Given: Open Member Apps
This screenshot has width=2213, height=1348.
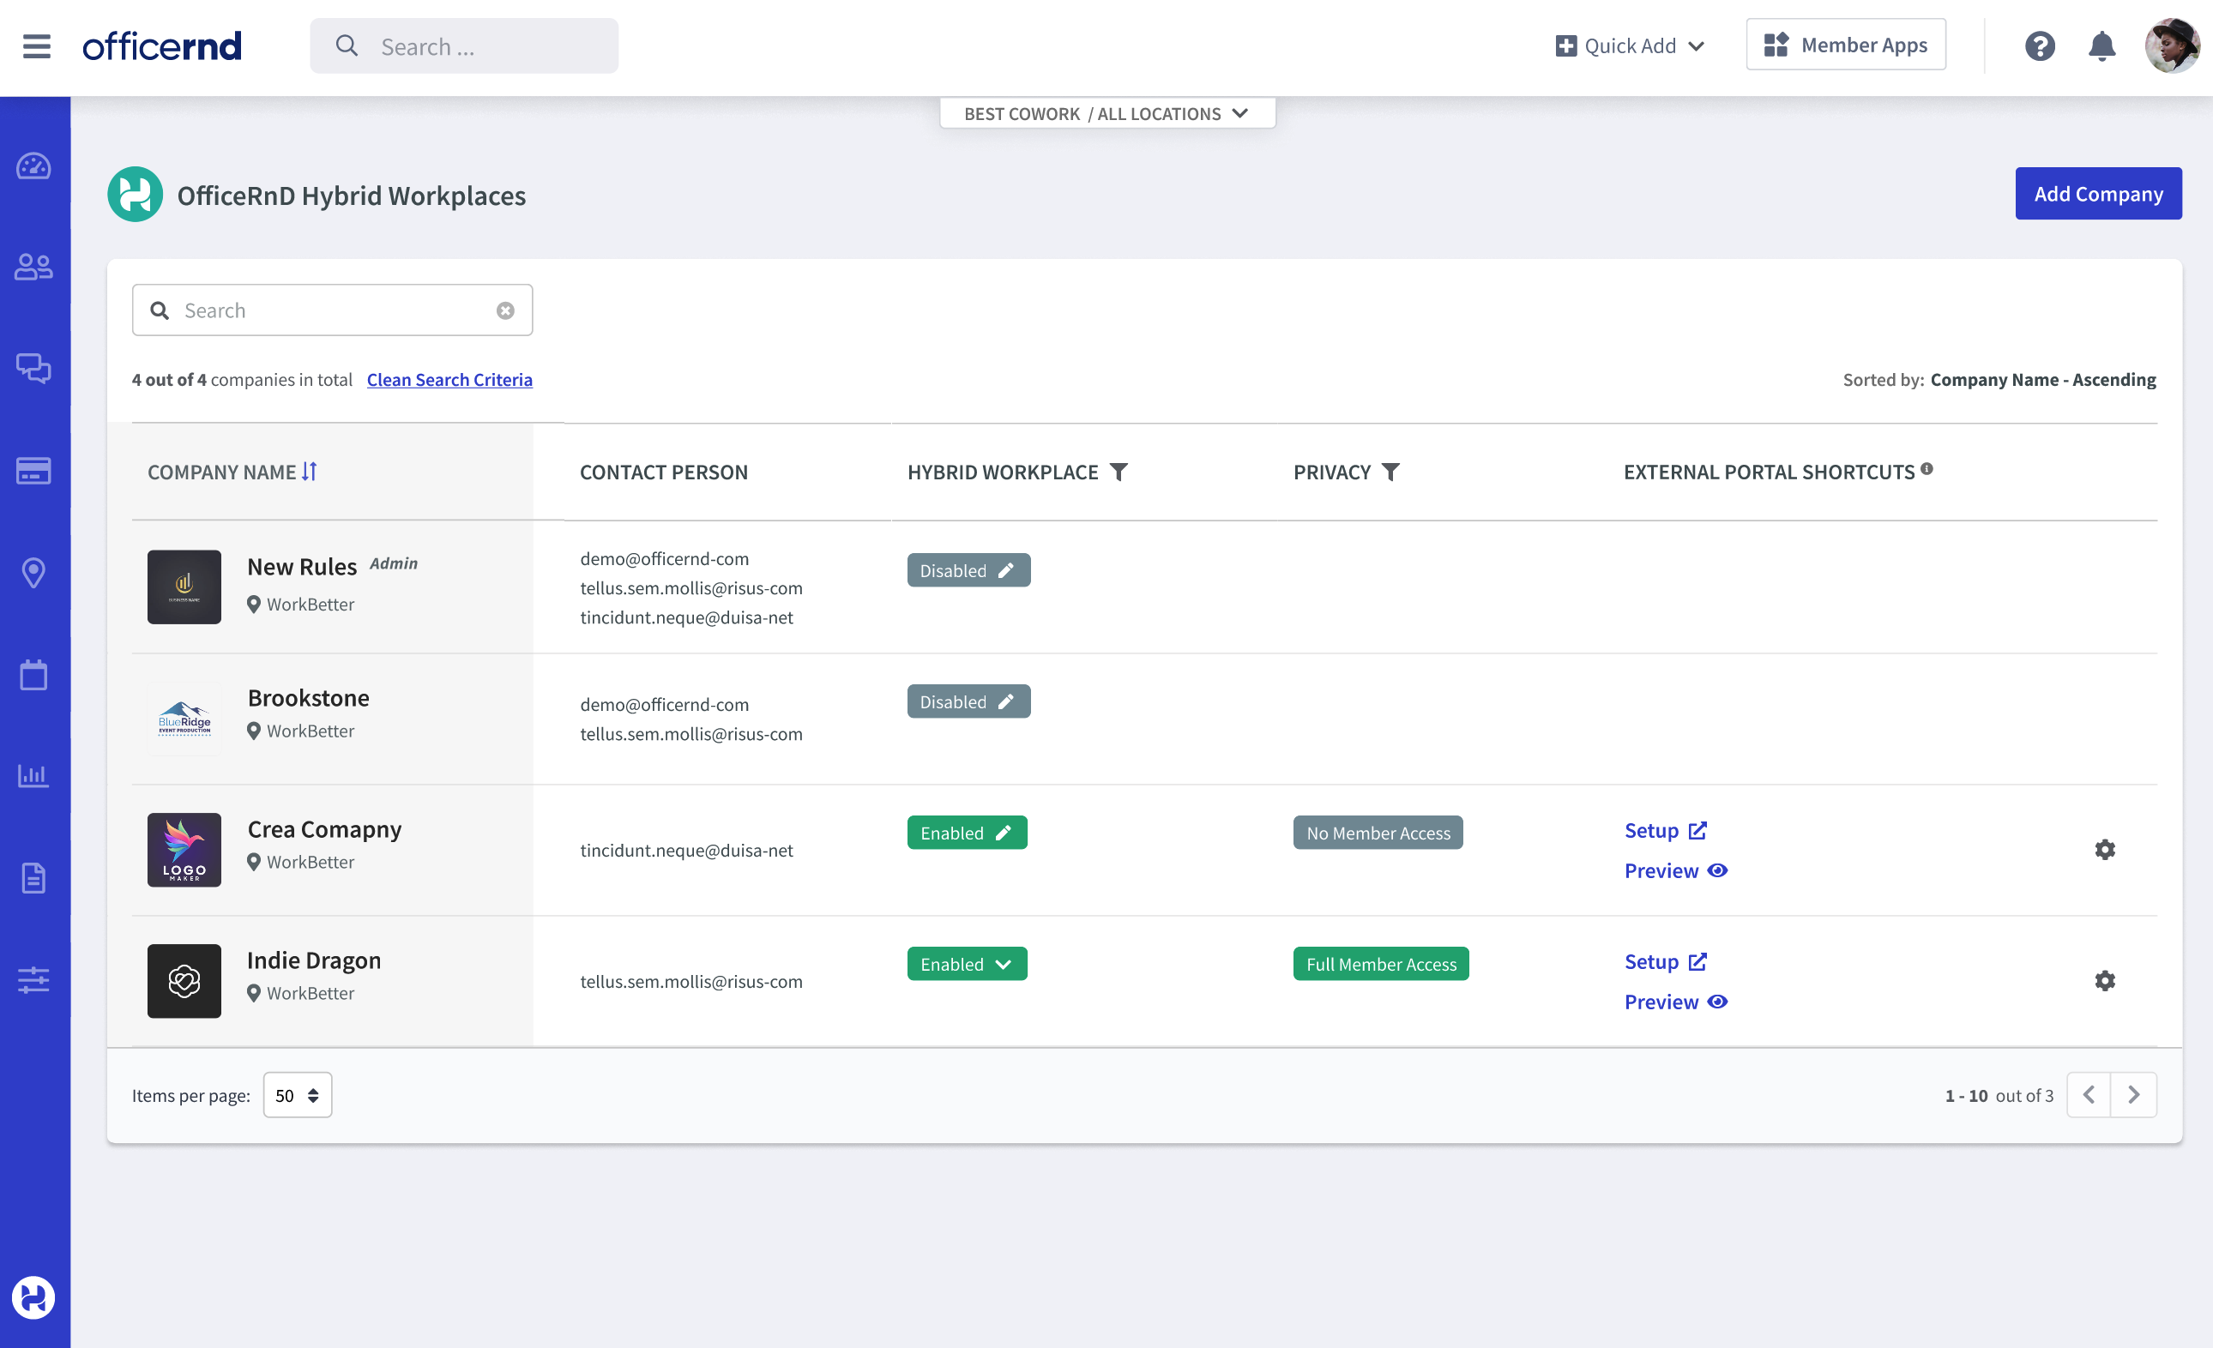Looking at the screenshot, I should (1846, 45).
